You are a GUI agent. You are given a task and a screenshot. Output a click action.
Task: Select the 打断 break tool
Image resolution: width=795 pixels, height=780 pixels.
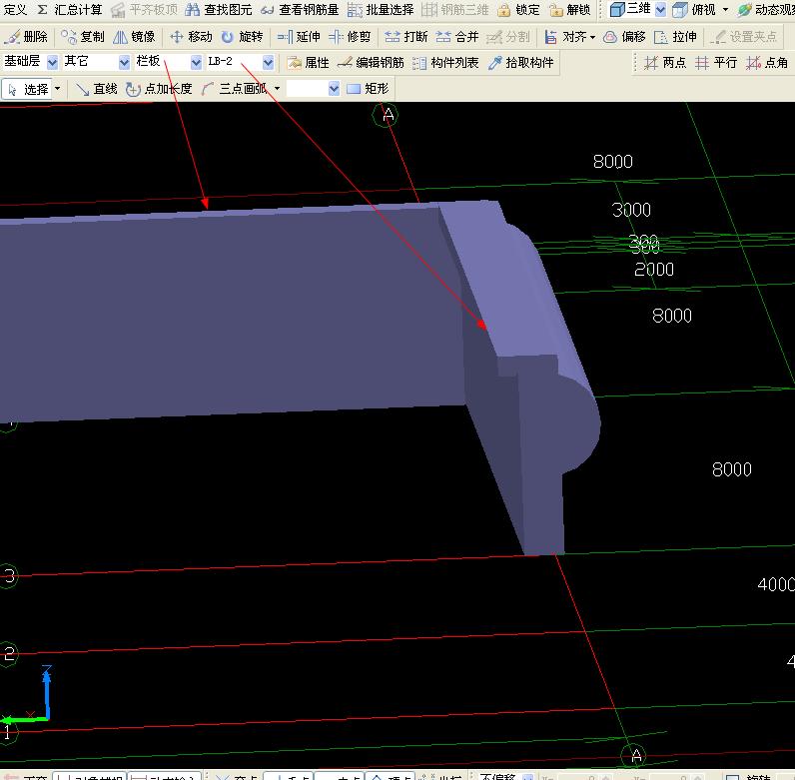406,37
